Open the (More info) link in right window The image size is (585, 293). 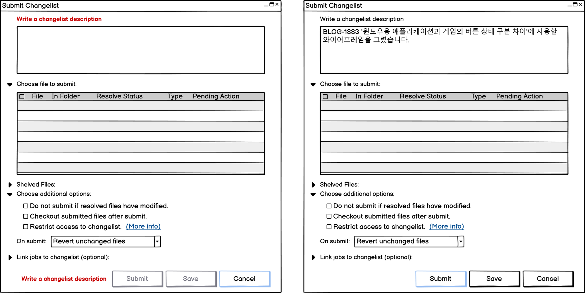[x=447, y=226]
